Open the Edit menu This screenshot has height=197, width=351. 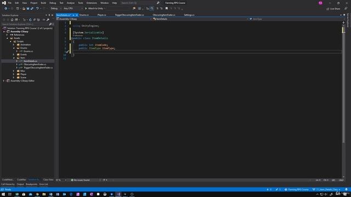[x=17, y=3]
